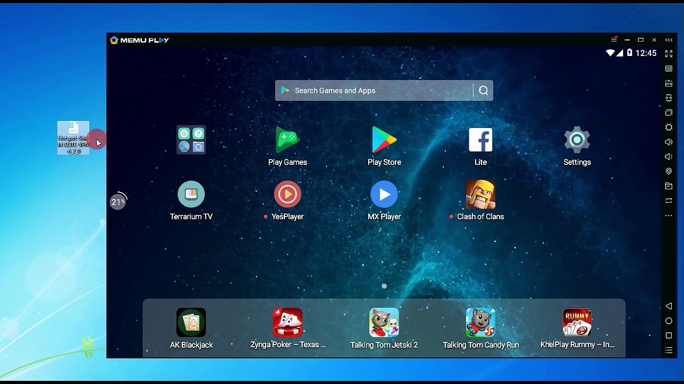Screen dimensions: 684x384
Task: Open the Play Games app
Action: [287, 141]
